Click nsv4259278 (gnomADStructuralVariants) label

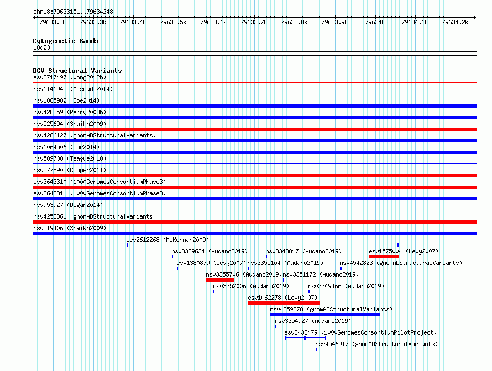(331, 309)
